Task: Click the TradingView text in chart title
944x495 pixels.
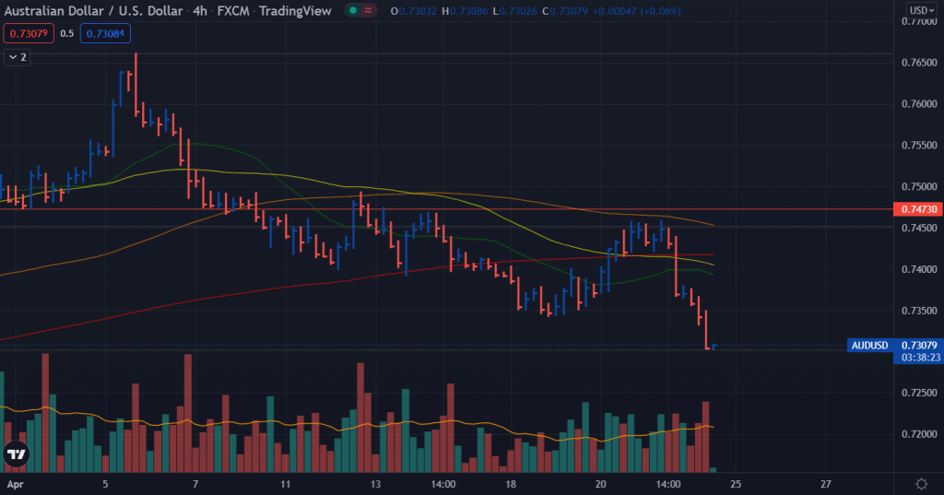Action: click(x=295, y=11)
